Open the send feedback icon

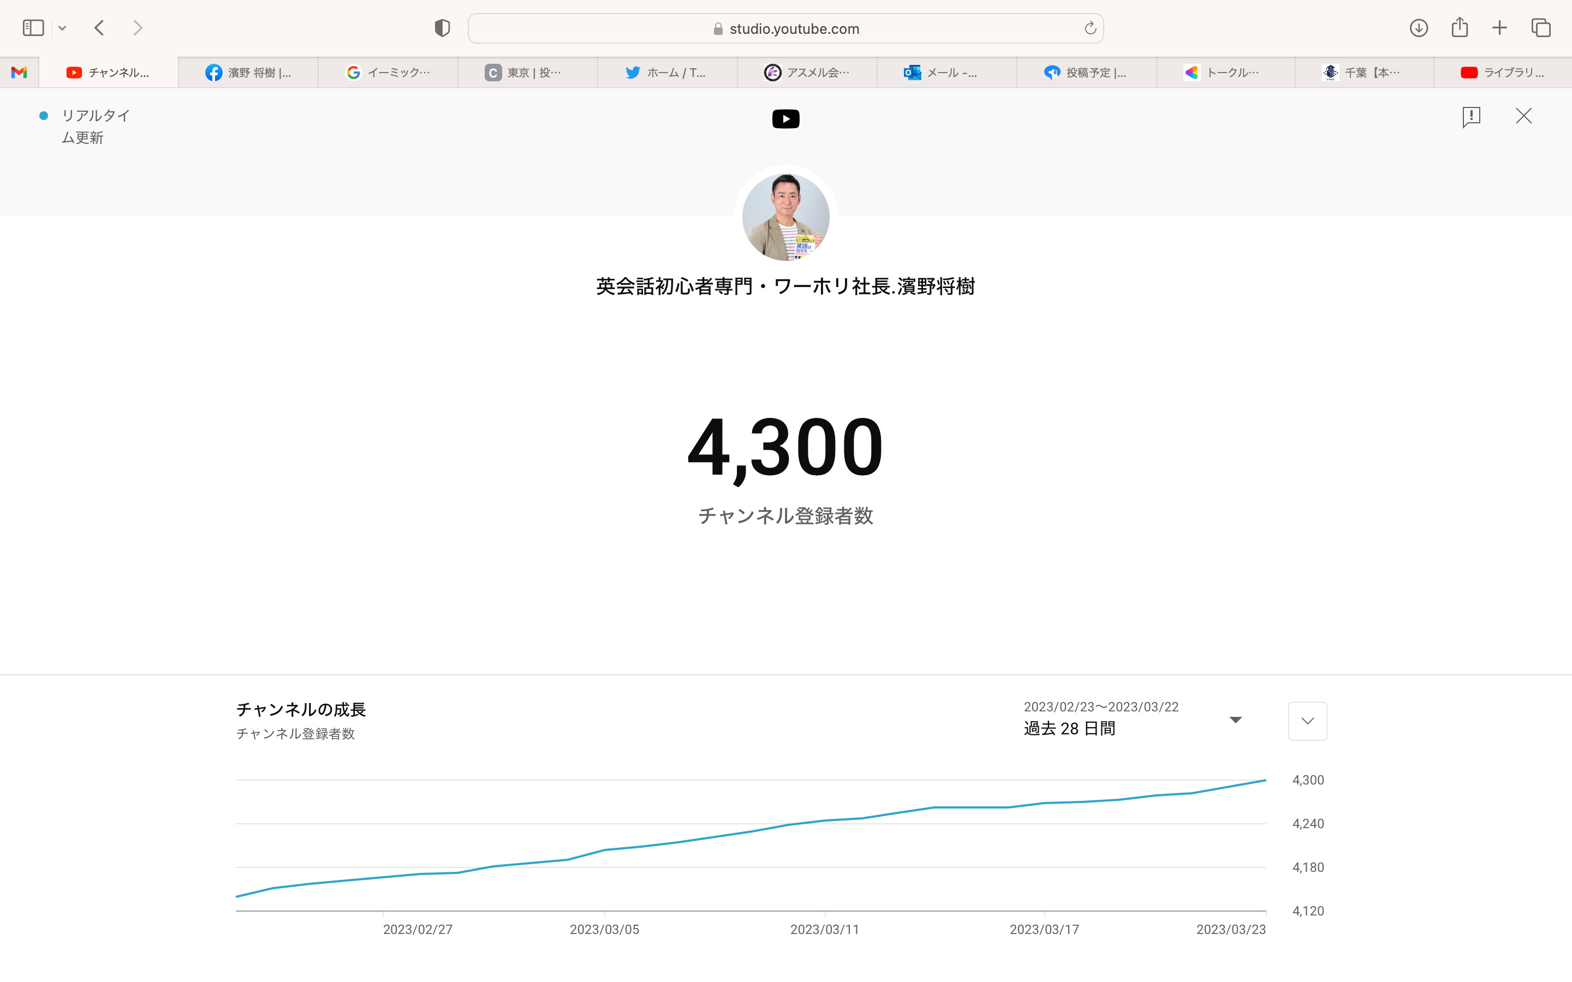click(1470, 117)
